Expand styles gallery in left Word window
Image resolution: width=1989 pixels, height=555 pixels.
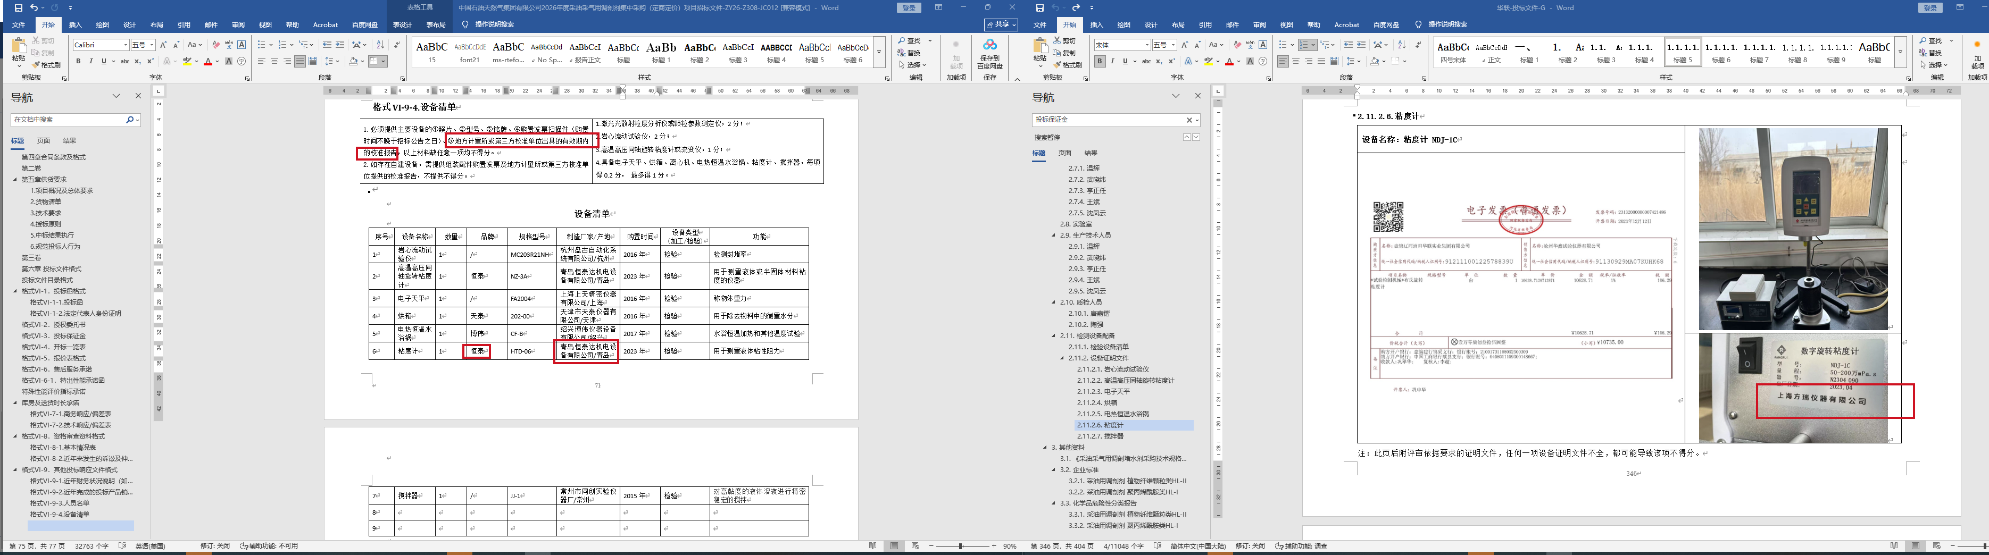click(x=879, y=52)
